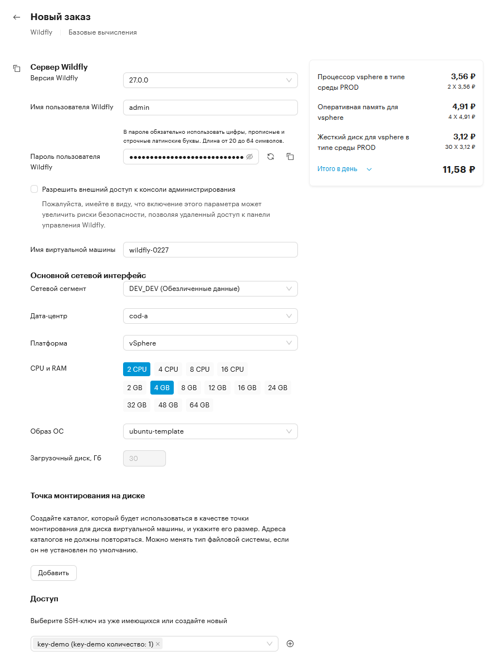Viewport: 504px width, 666px height.
Task: Edit the virtual machine name field
Action: (210, 250)
